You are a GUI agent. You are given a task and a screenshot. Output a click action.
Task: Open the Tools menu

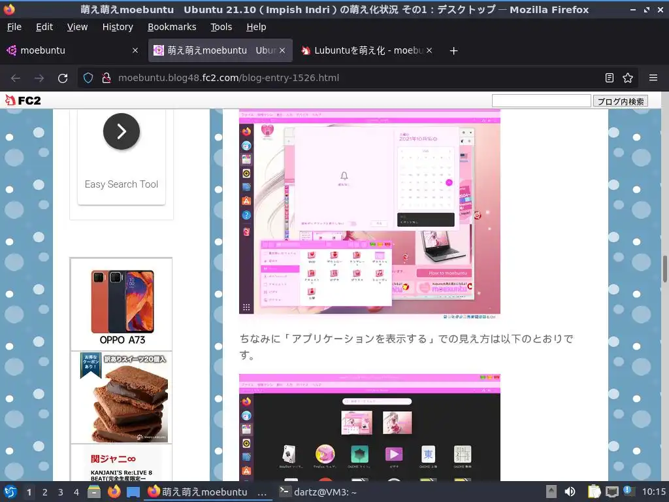tap(221, 27)
